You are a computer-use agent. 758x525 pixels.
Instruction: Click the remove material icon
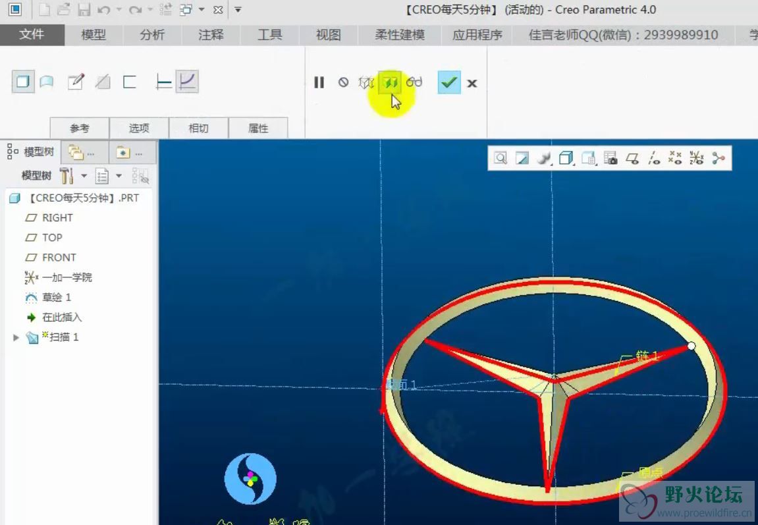pyautogui.click(x=103, y=82)
